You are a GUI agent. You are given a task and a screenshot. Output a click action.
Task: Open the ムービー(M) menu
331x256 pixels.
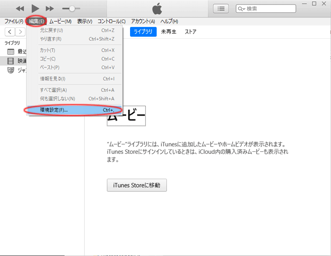[x=61, y=21]
